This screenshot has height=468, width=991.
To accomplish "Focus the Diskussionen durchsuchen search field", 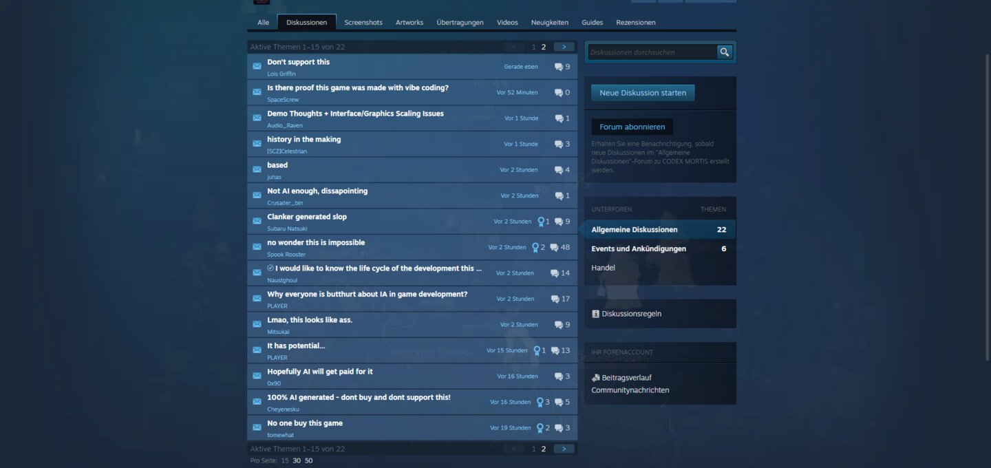I will point(651,52).
